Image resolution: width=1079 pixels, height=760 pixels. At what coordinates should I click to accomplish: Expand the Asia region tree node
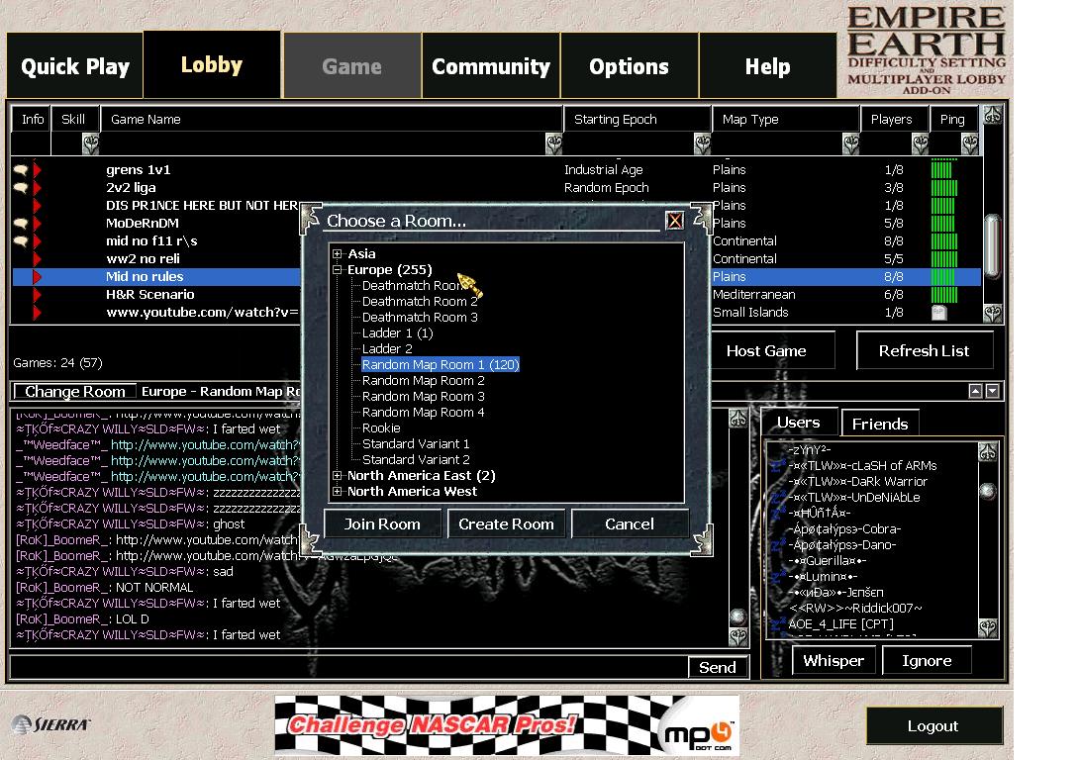(x=338, y=254)
